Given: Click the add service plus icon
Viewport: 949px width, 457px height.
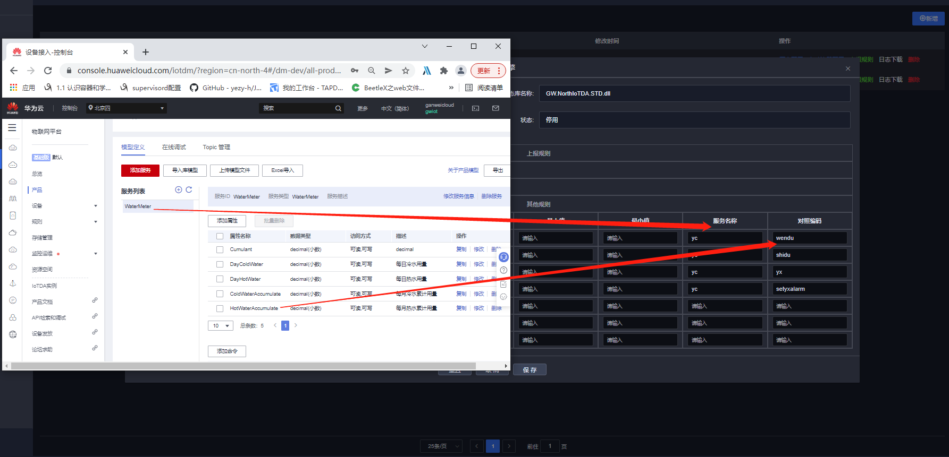Looking at the screenshot, I should pos(179,190).
